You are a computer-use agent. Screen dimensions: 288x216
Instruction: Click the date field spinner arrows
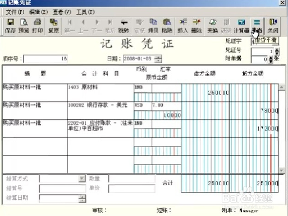[x=158, y=59]
